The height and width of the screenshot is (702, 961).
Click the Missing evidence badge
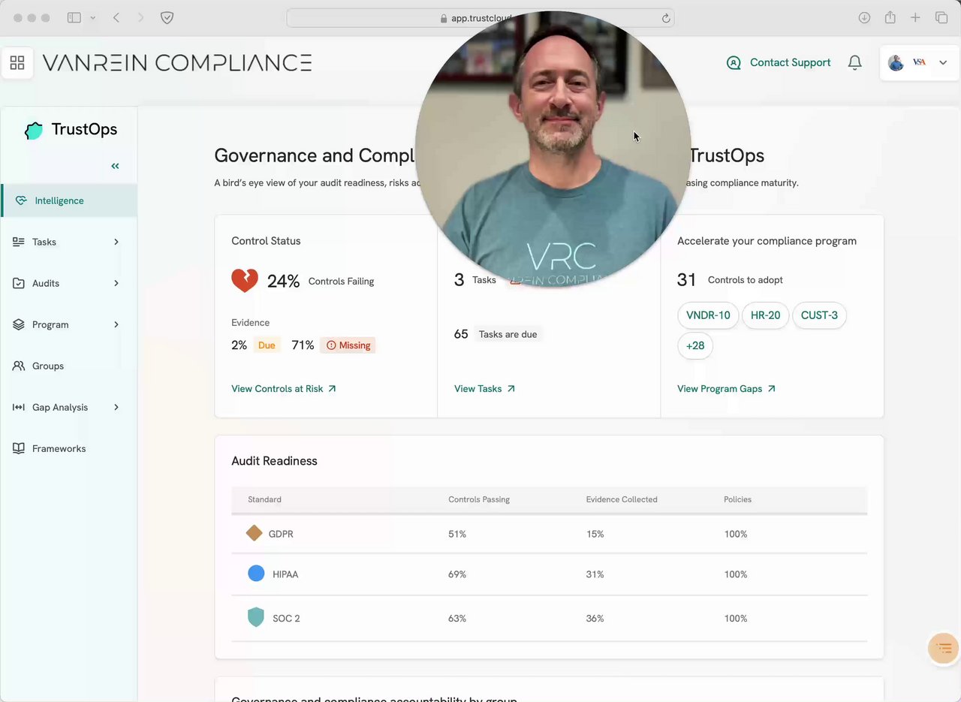point(348,345)
